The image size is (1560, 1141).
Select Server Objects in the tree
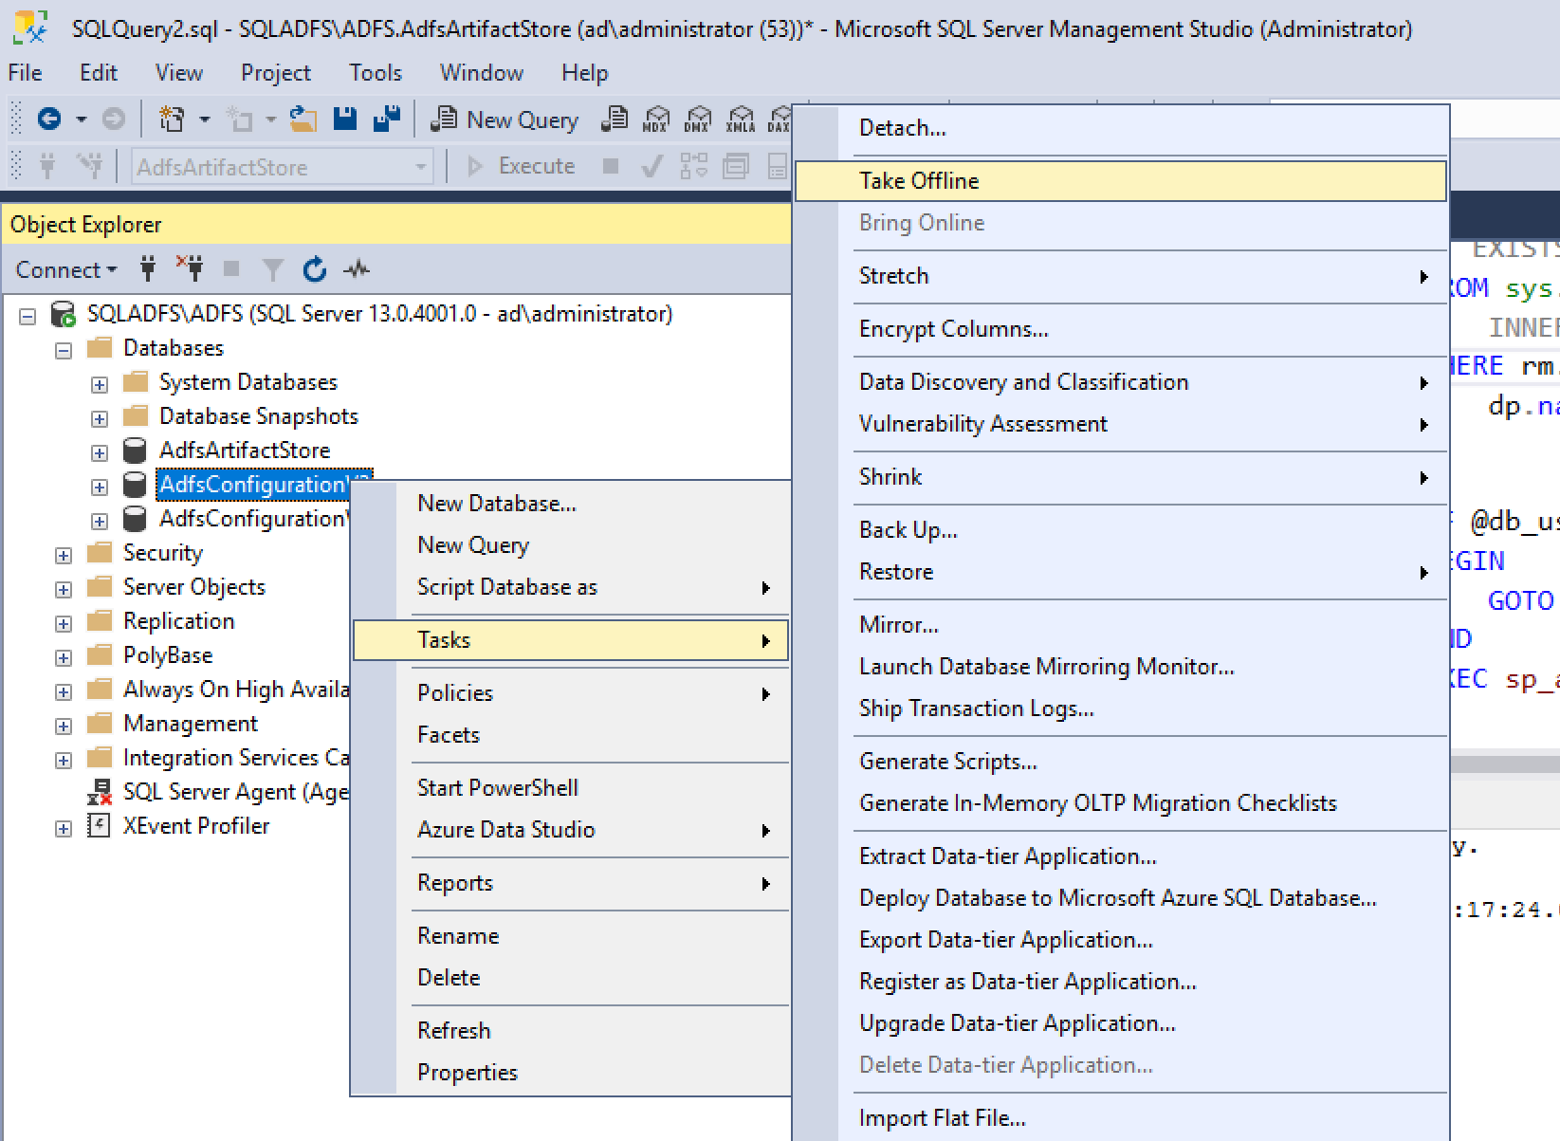[x=194, y=587]
